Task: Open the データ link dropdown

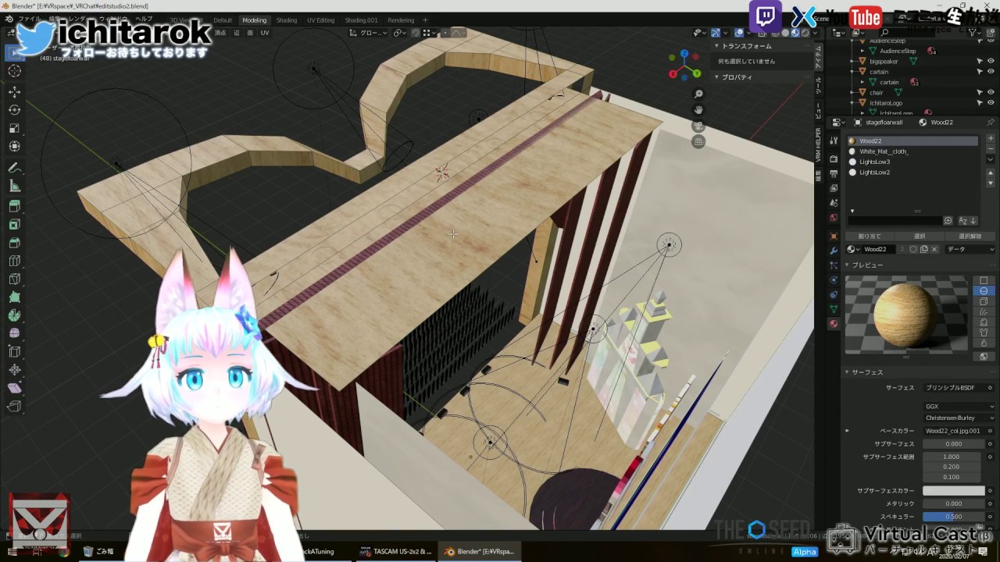Action: 970,249
